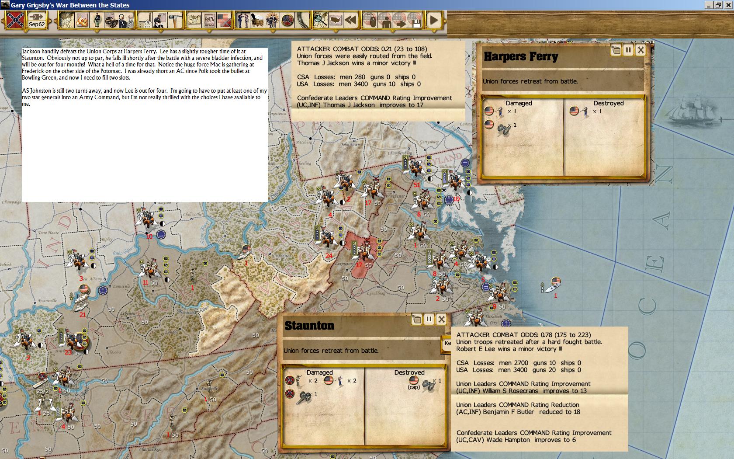734x459 pixels.
Task: Click the group of marching soldiers icon
Action: [273, 20]
